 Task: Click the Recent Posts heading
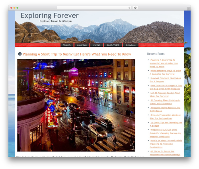click(156, 54)
